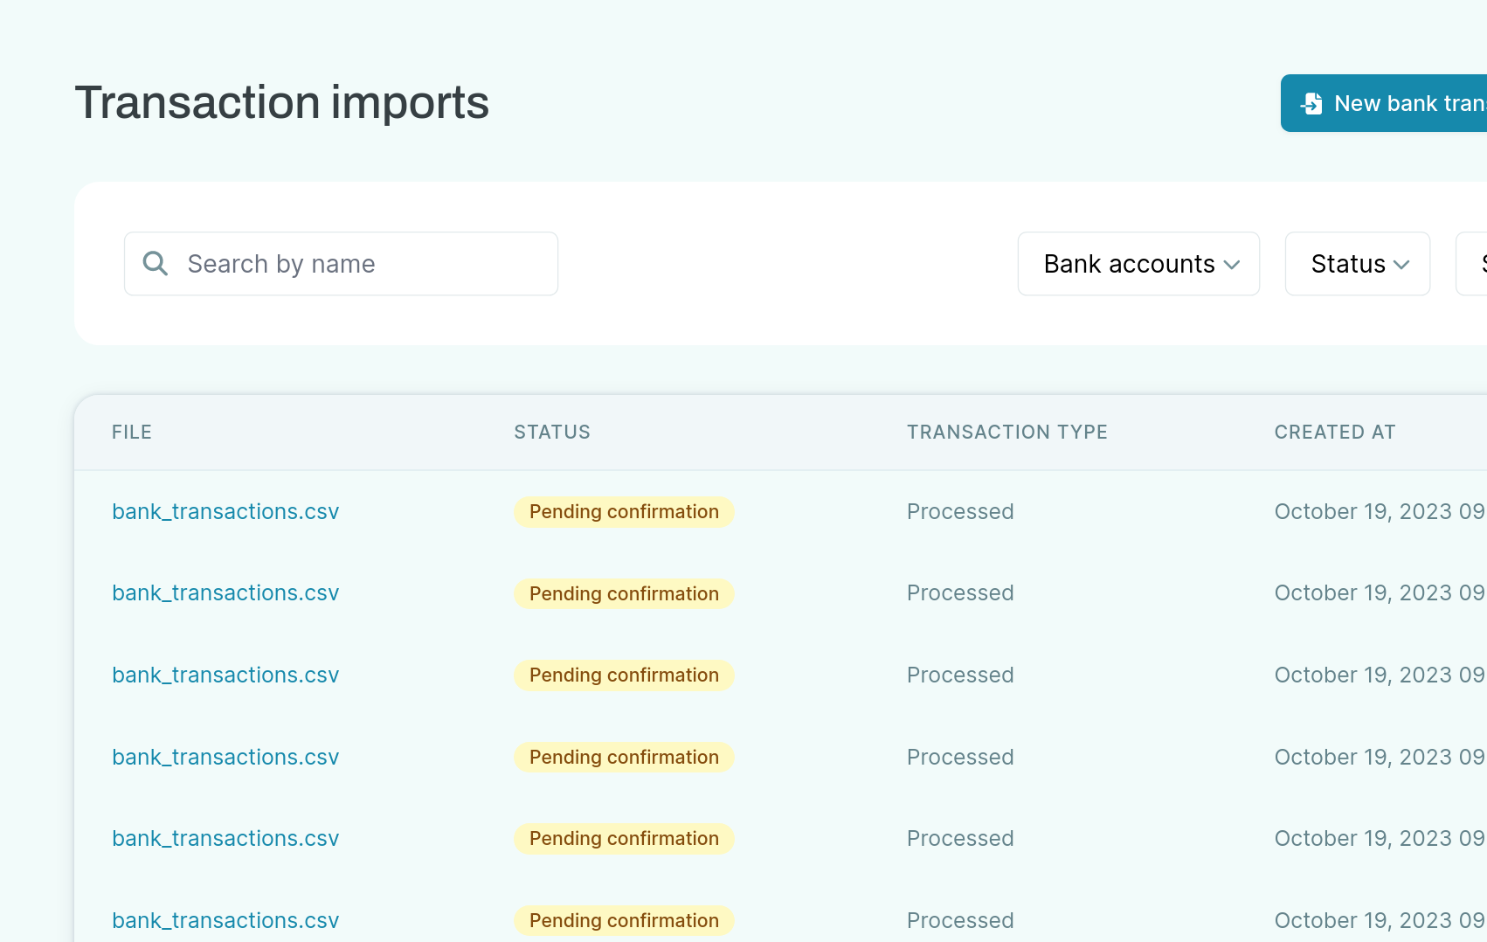The width and height of the screenshot is (1487, 942).
Task: Open the second bank_transactions.csv import
Action: [225, 592]
